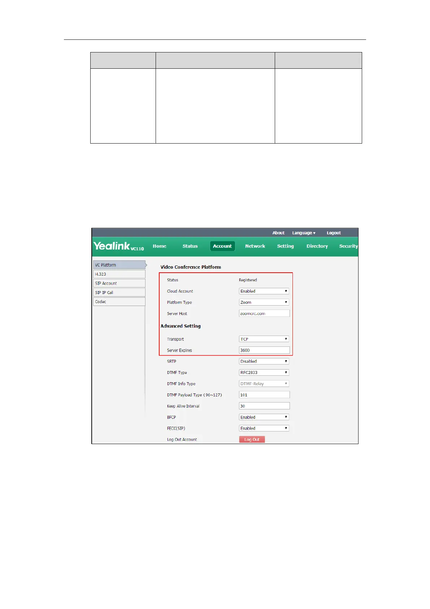Screen dimensions: 430x609
Task: Open SIP IP Call sidebar item
Action: pos(120,293)
